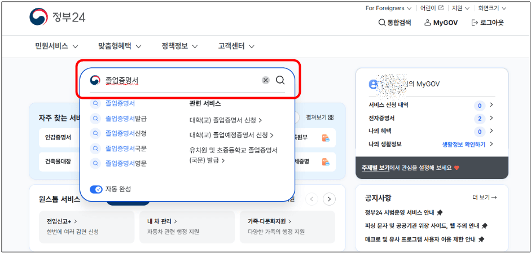Clear the search text with X icon
Screen dimensions: 531x253
pyautogui.click(x=266, y=80)
